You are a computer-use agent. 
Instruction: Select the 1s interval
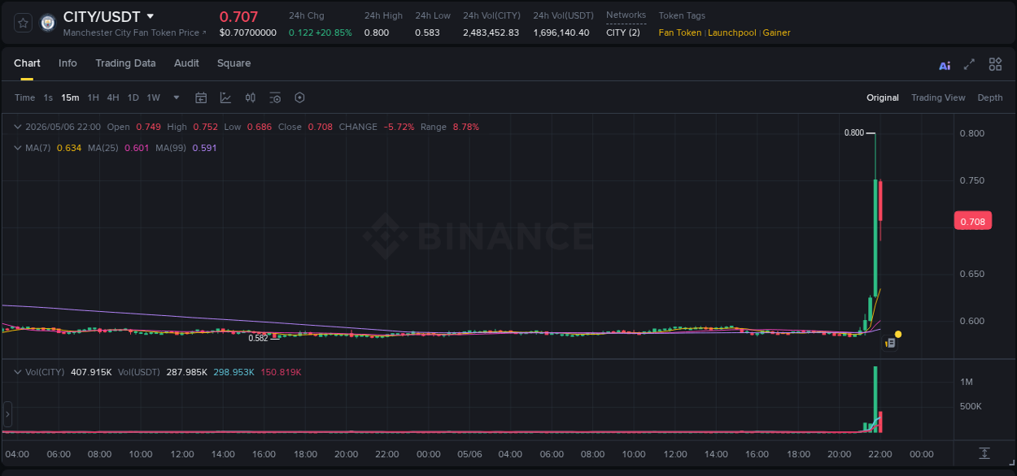[x=48, y=97]
